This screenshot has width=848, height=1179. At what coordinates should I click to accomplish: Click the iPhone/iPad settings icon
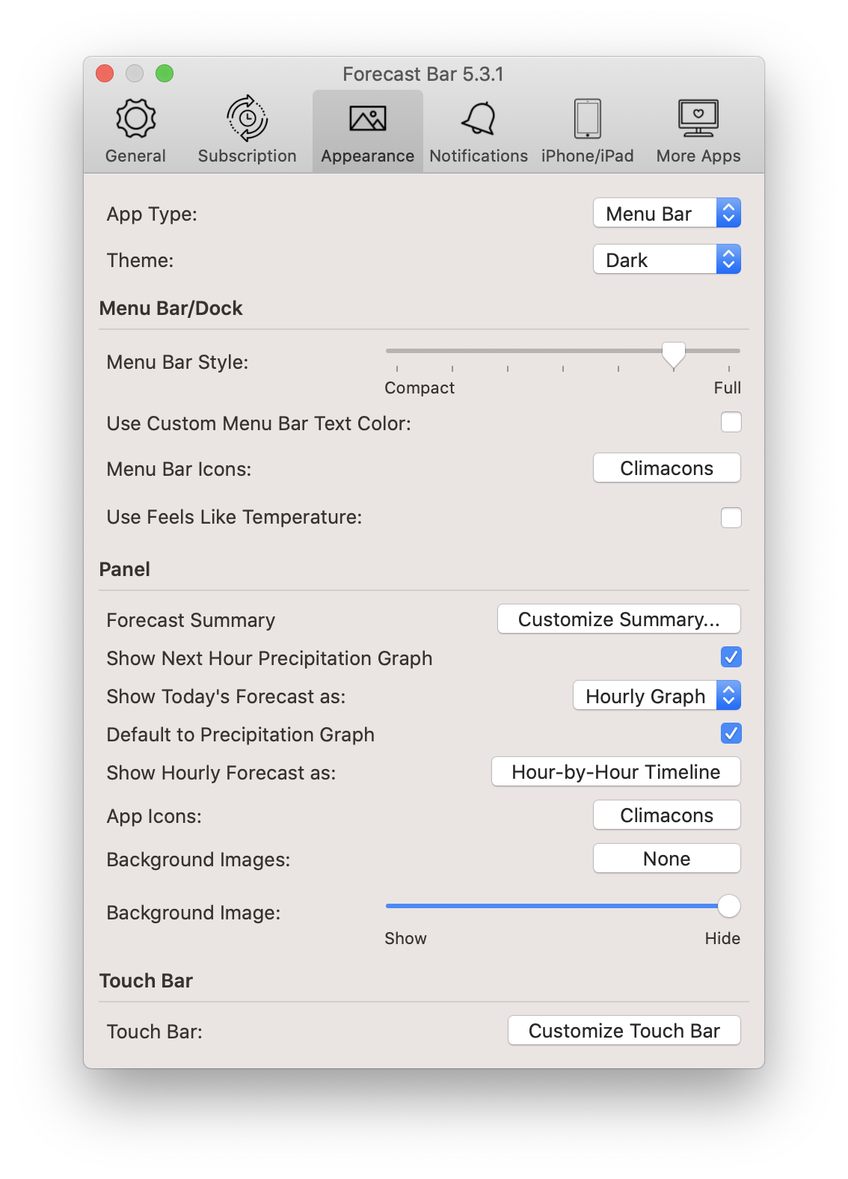click(x=587, y=127)
